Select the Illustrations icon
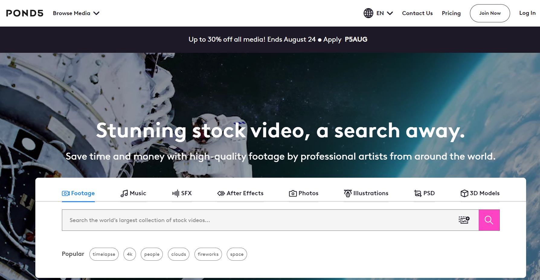 coord(348,193)
